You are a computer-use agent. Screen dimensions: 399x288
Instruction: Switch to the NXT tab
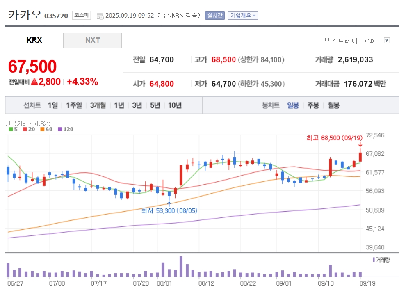[x=92, y=40]
